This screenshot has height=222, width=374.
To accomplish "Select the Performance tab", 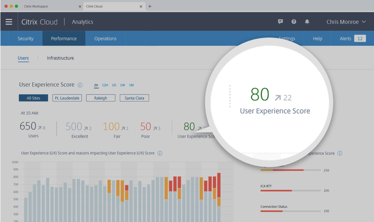I will pyautogui.click(x=64, y=38).
